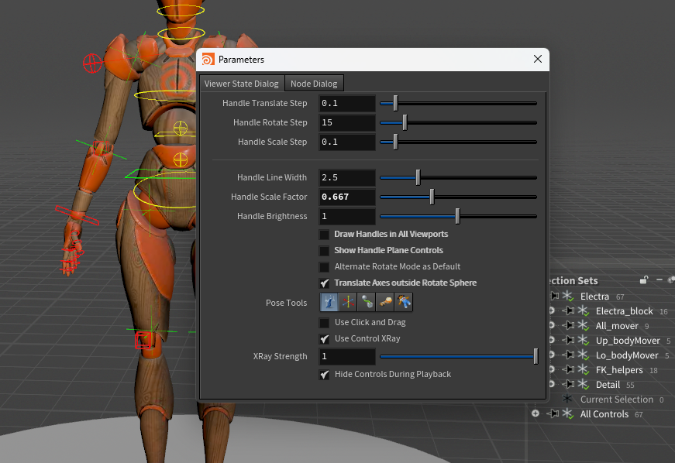This screenshot has height=463, width=675.
Task: Enable the Use Click and Drag checkbox
Action: click(x=324, y=323)
